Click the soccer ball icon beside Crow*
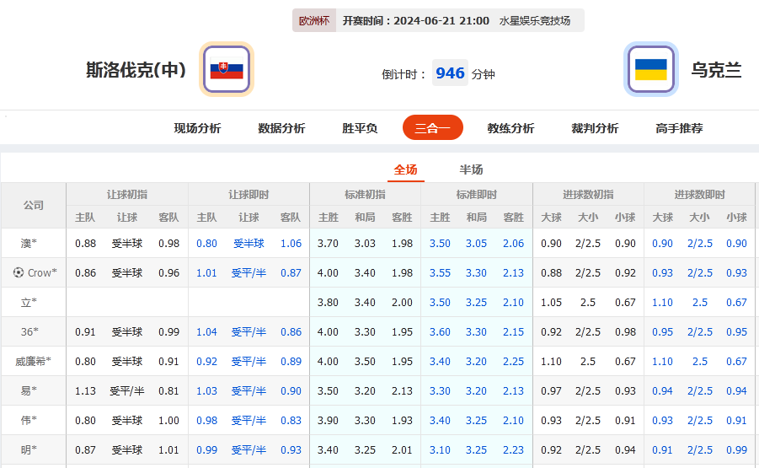The image size is (759, 468). [19, 272]
